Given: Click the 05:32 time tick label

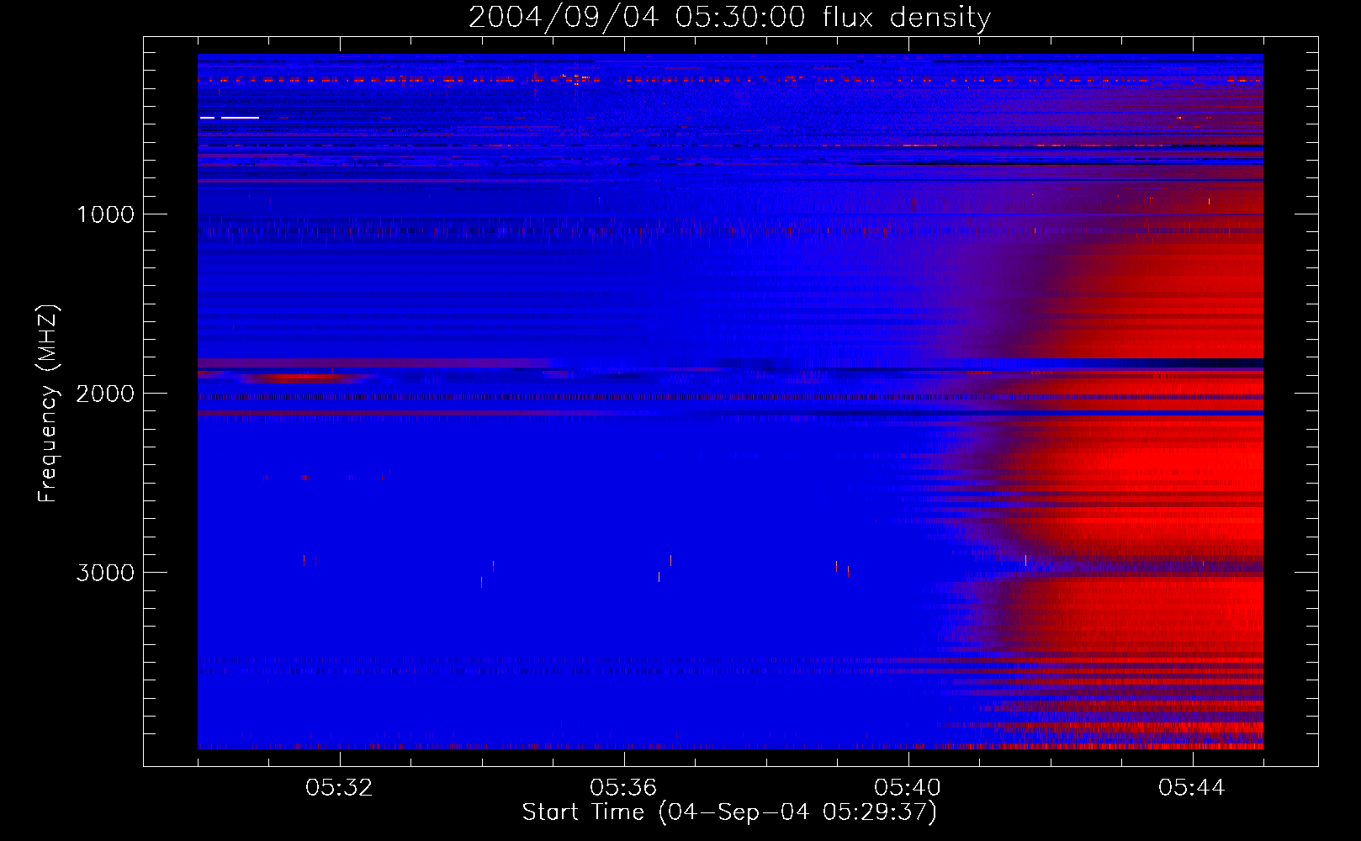Looking at the screenshot, I should coord(339,788).
